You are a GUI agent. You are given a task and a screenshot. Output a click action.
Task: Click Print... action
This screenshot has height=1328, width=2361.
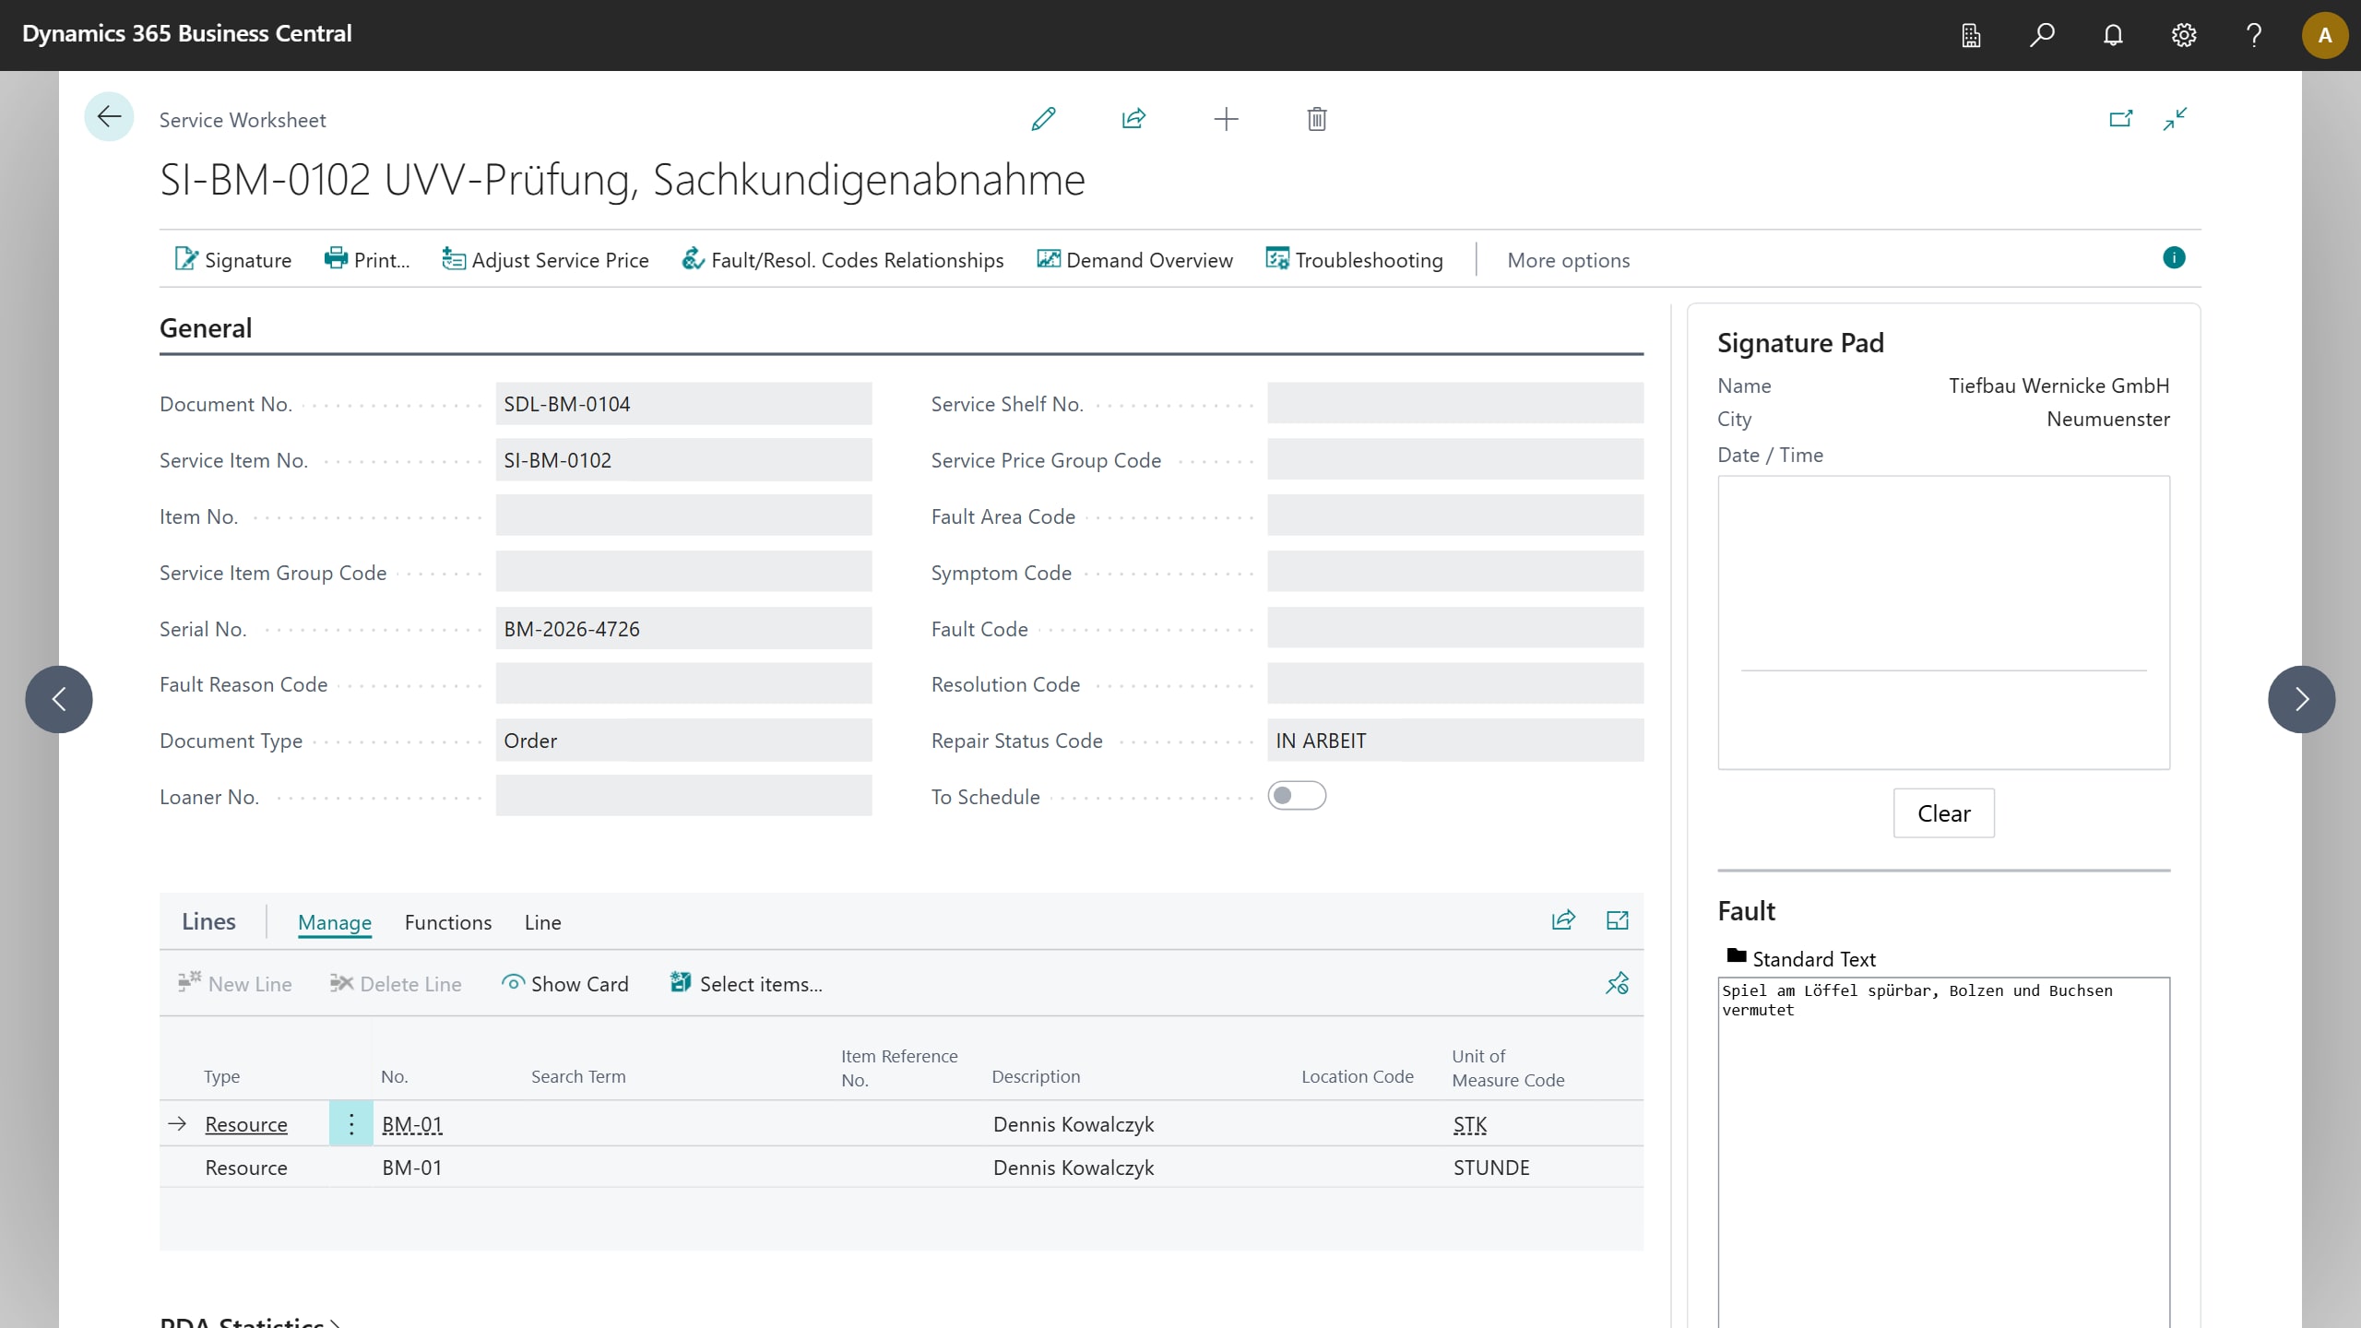point(366,260)
